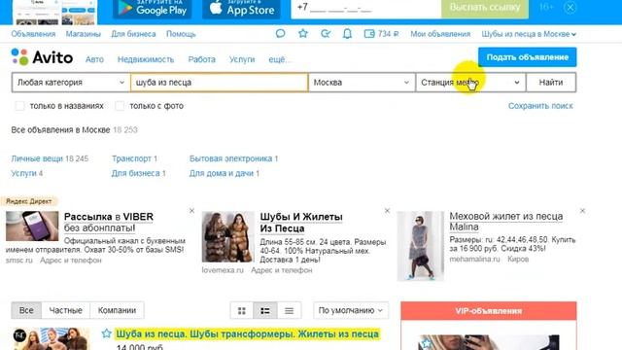622x350 pixels.
Task: Click the first listing's photo thumbnail
Action: [52, 339]
